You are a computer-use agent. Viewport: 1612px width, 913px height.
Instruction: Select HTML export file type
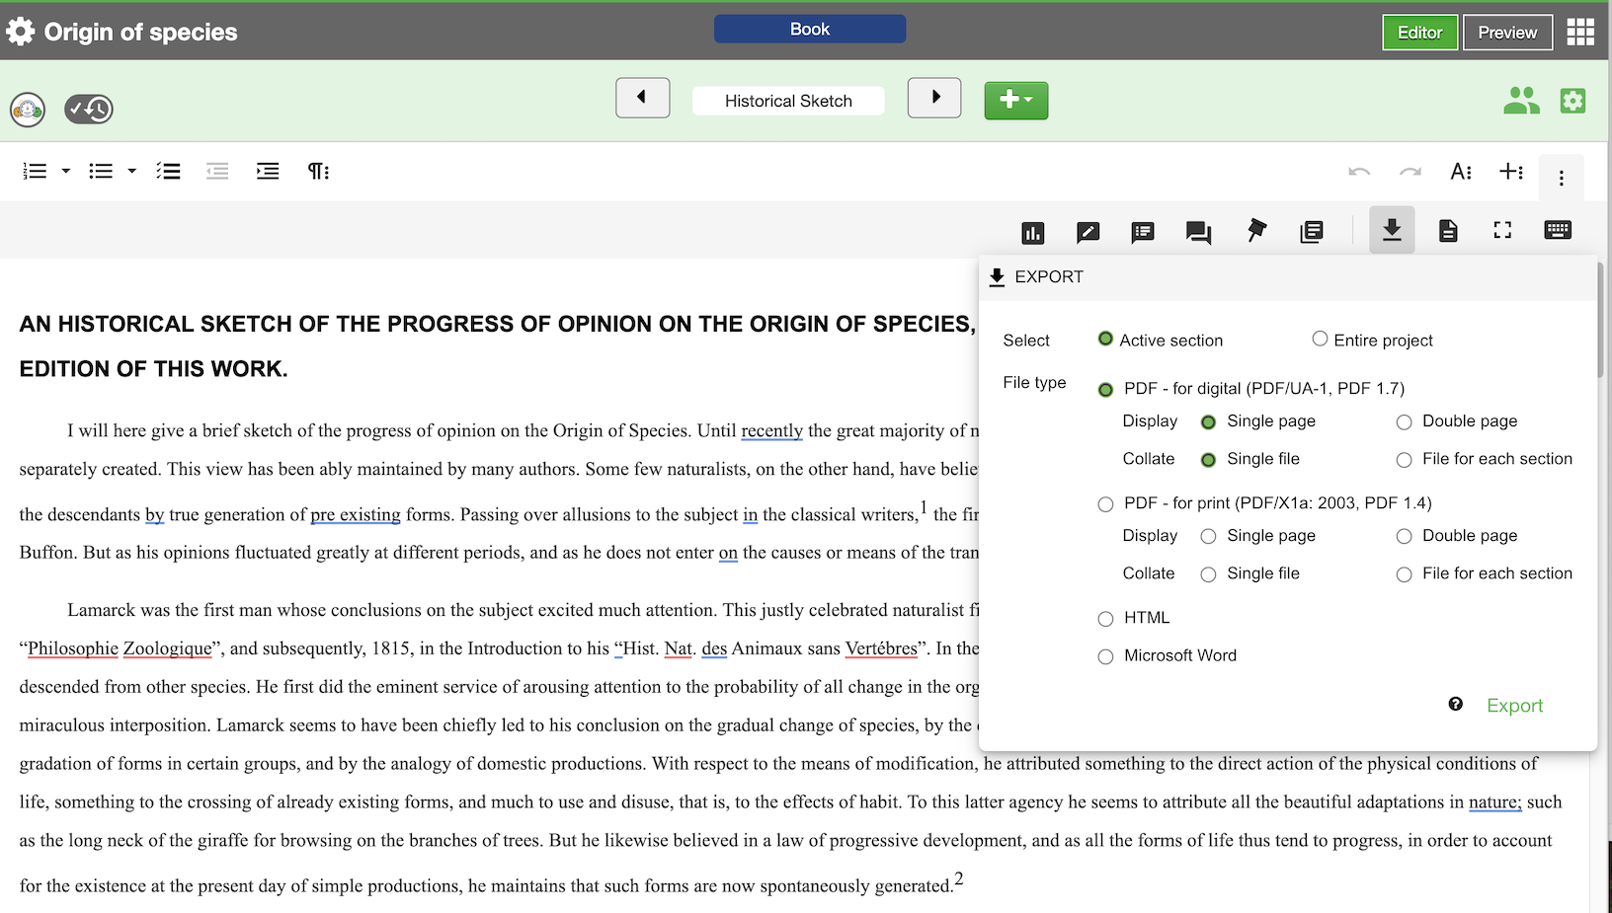[x=1105, y=619]
